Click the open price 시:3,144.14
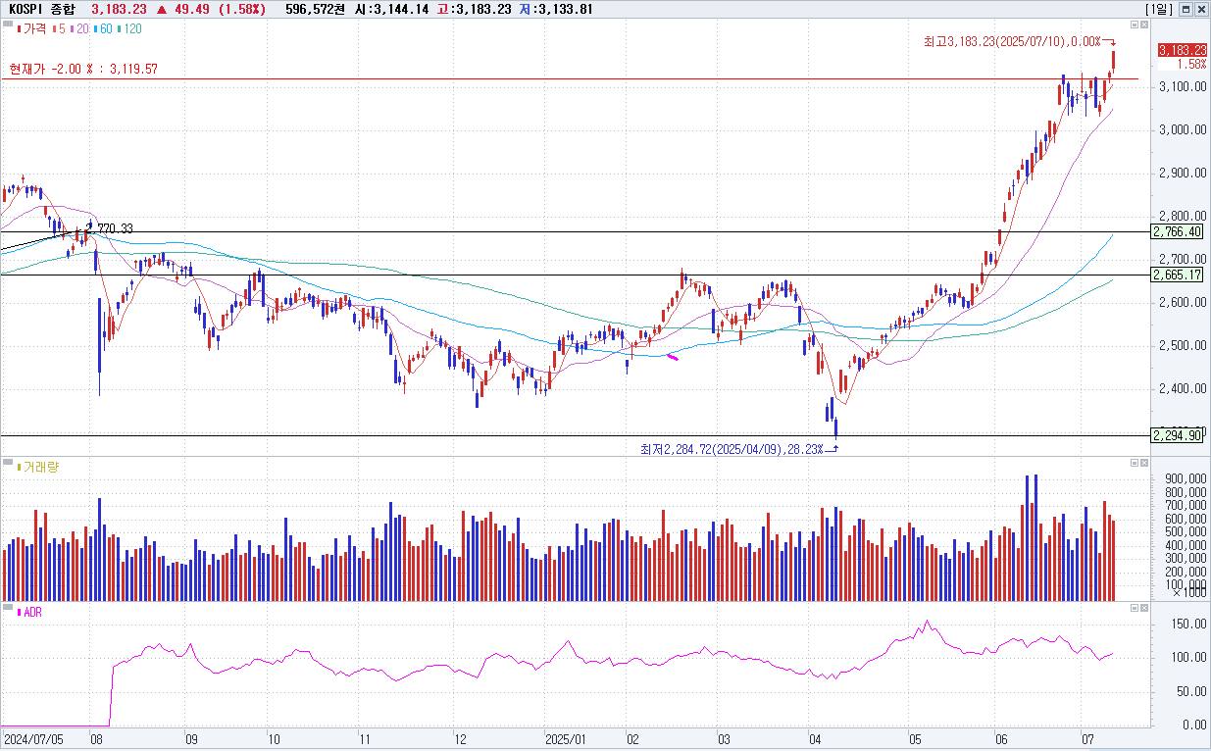The image size is (1211, 751). click(392, 9)
